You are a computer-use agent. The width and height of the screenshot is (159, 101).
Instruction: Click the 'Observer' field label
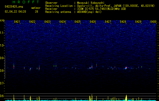pos(51,3)
